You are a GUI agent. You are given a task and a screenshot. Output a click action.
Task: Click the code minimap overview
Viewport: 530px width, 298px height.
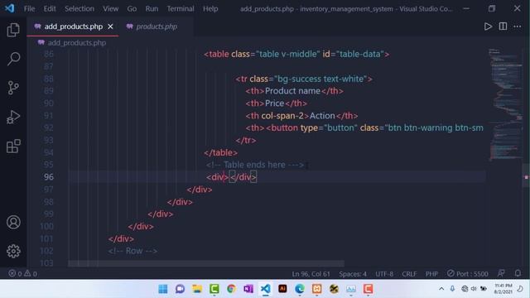tap(505, 105)
